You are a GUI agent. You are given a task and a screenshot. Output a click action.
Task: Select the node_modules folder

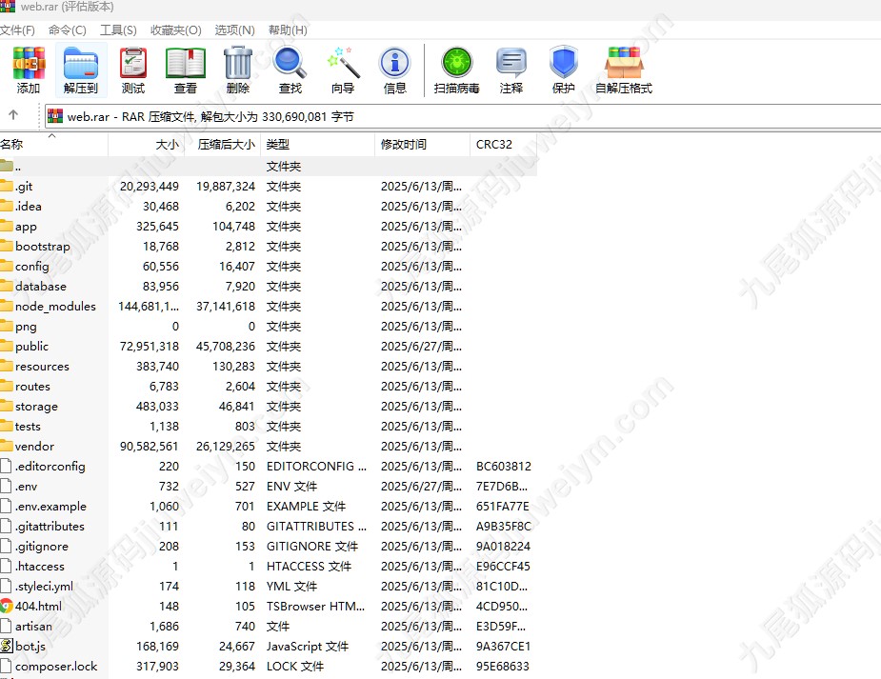[x=55, y=307]
